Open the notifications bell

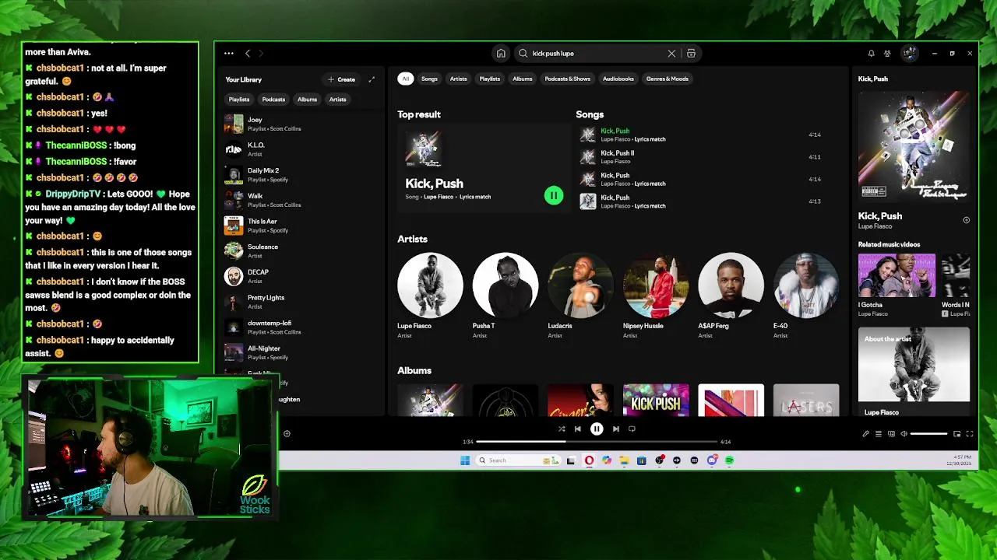[871, 54]
